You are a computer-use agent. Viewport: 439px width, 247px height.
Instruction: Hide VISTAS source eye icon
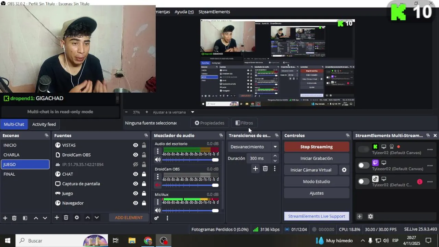135,145
